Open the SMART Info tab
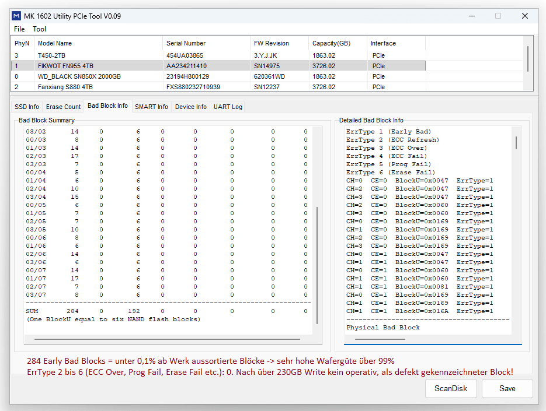 tap(151, 107)
